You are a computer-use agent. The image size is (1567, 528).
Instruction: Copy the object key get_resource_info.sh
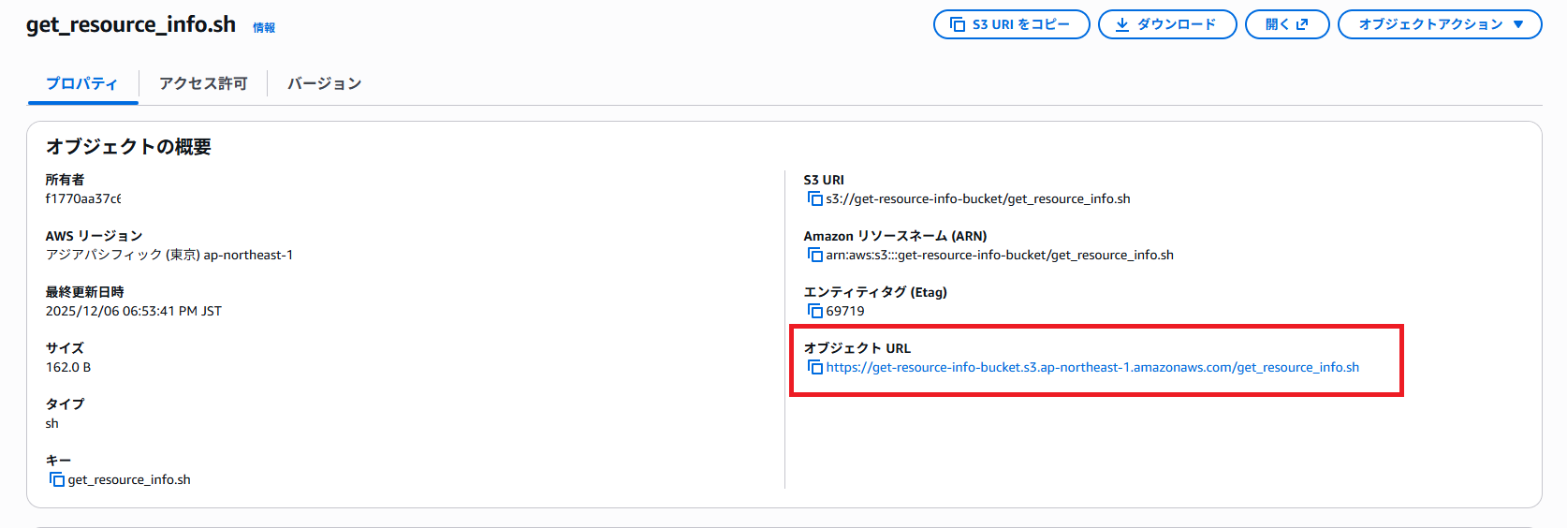(56, 479)
